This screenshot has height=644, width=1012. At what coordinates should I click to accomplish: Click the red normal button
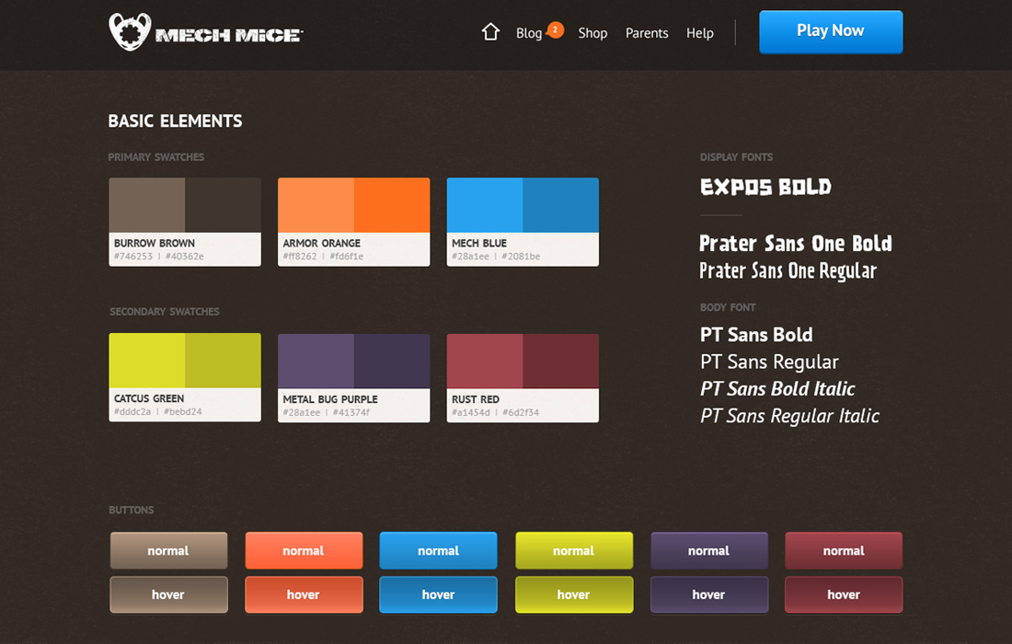844,550
